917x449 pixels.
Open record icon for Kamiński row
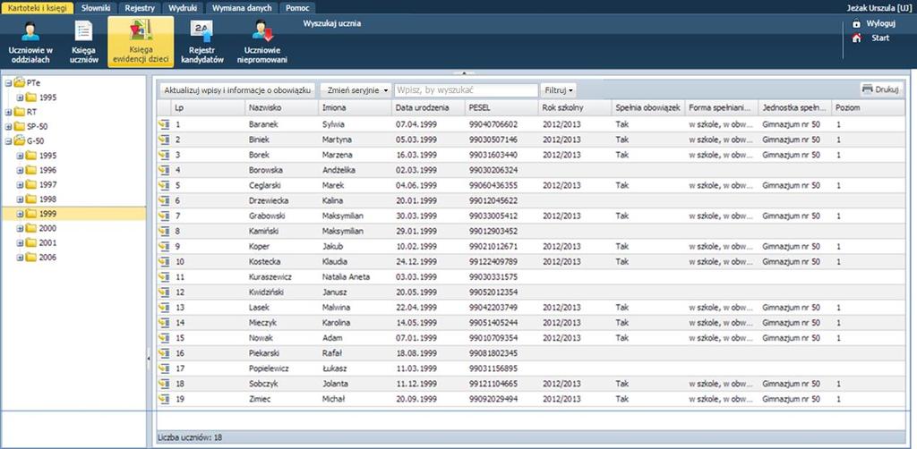(x=164, y=232)
